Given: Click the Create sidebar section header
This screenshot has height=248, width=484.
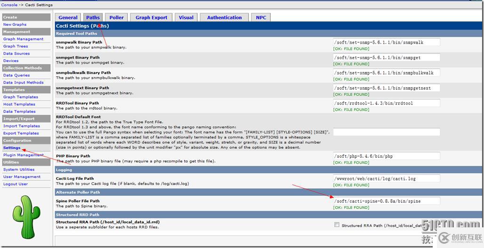Looking at the screenshot, I should click(x=26, y=17).
